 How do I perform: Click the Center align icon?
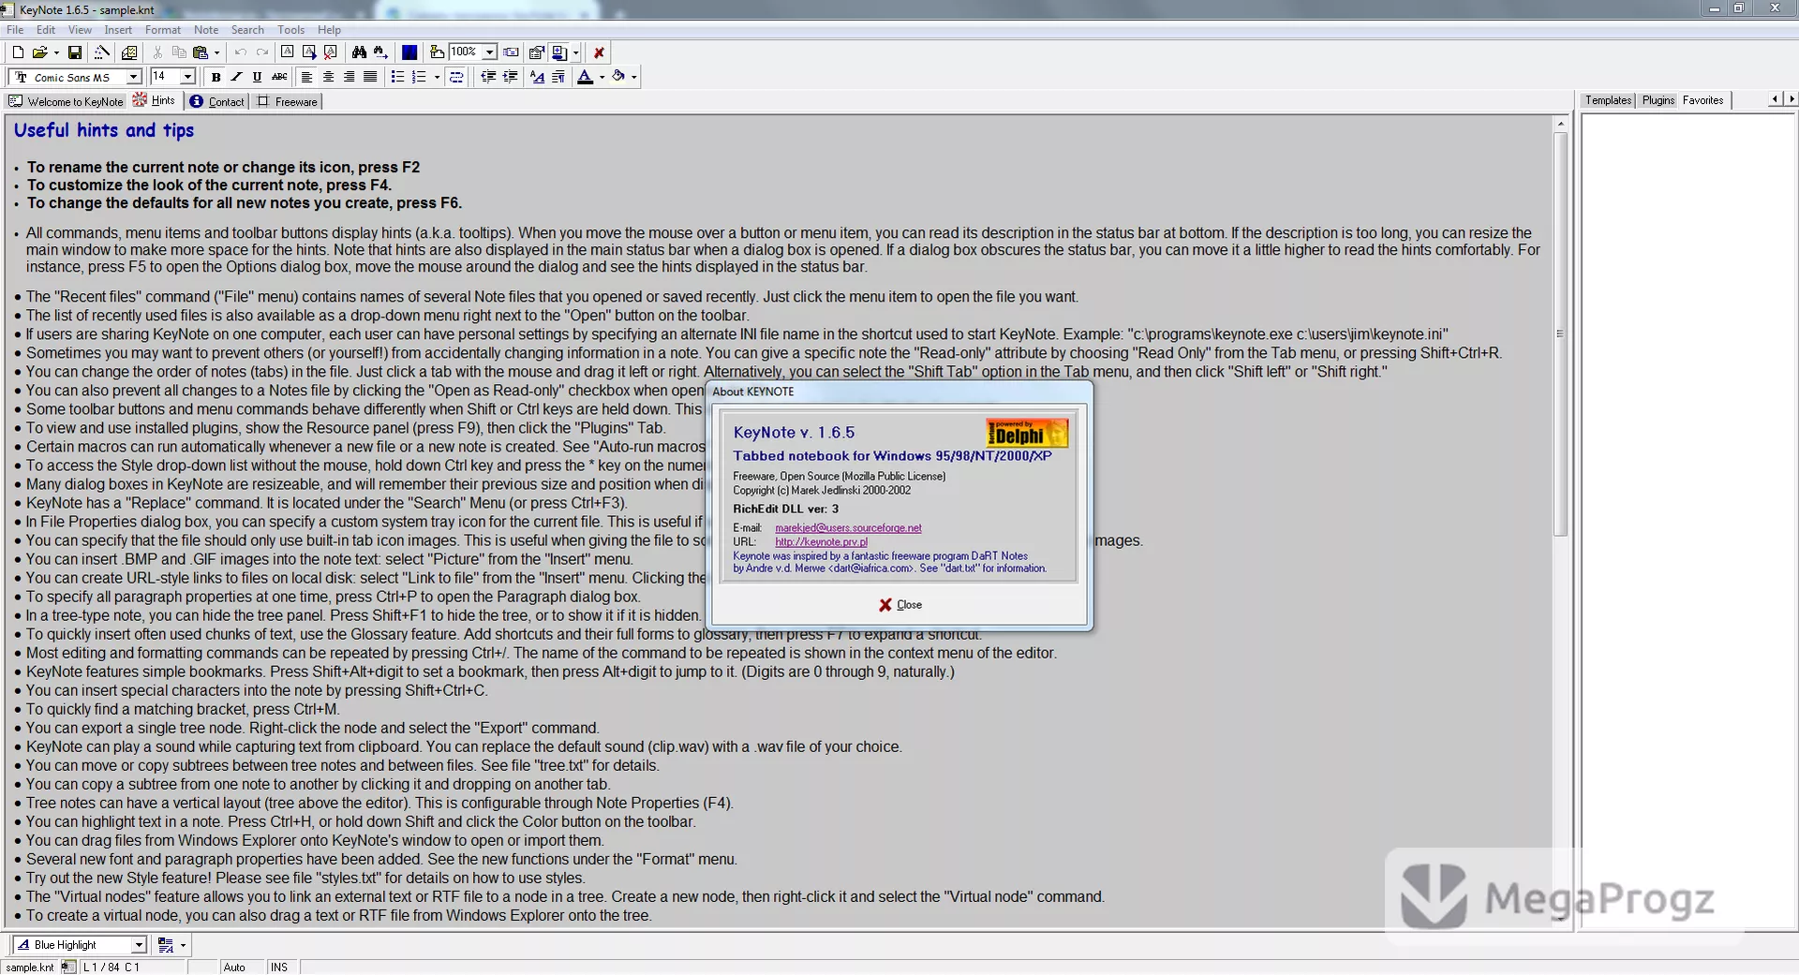(x=328, y=77)
